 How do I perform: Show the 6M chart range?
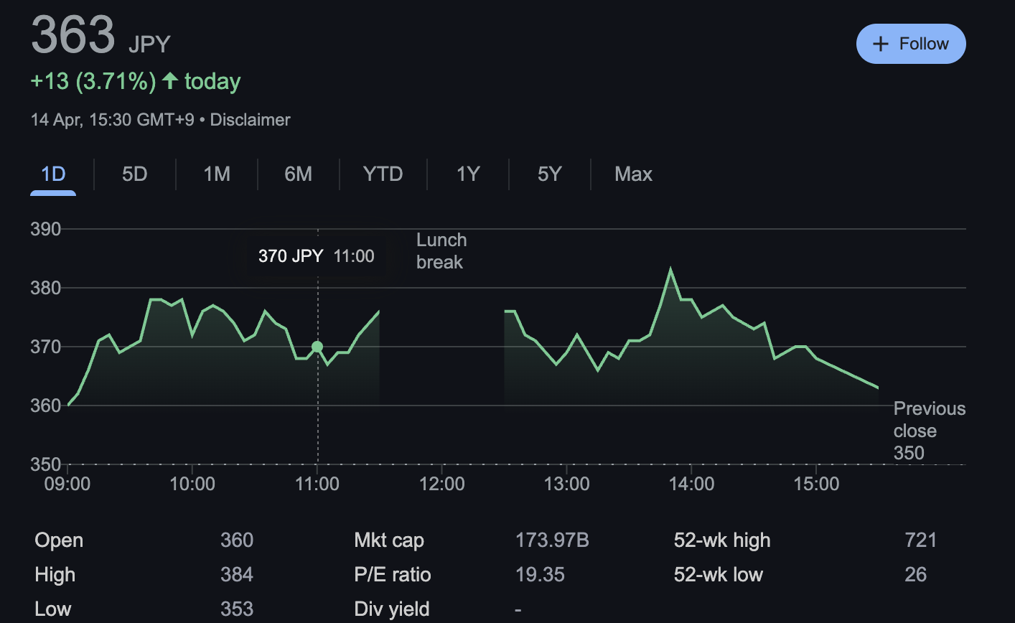click(298, 174)
